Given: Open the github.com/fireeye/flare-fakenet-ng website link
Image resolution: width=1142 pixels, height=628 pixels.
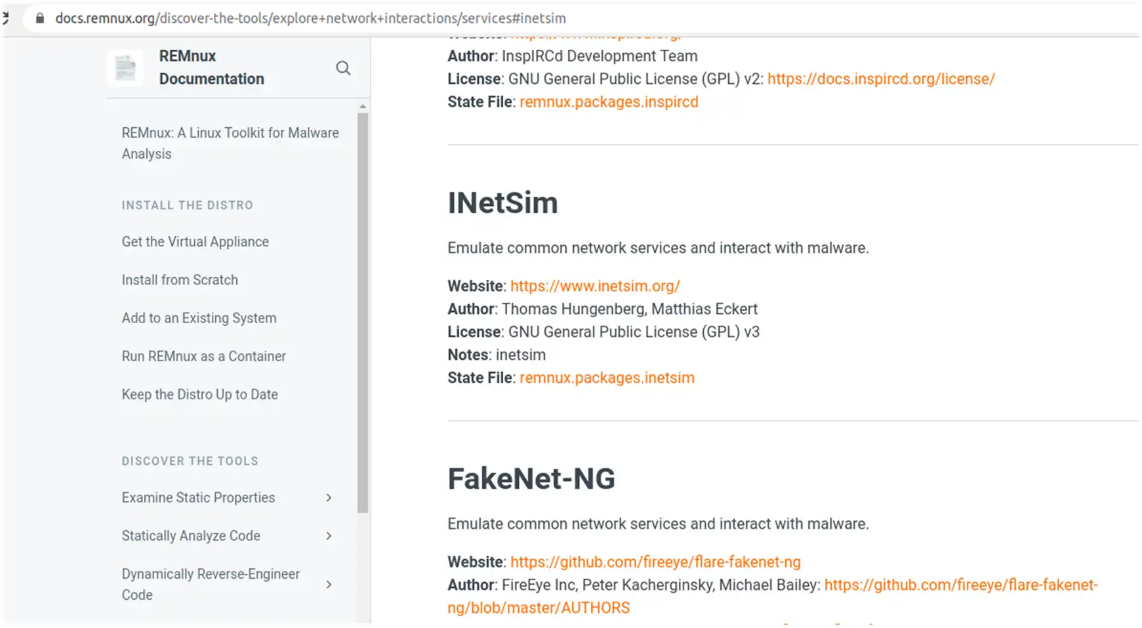Looking at the screenshot, I should 655,562.
